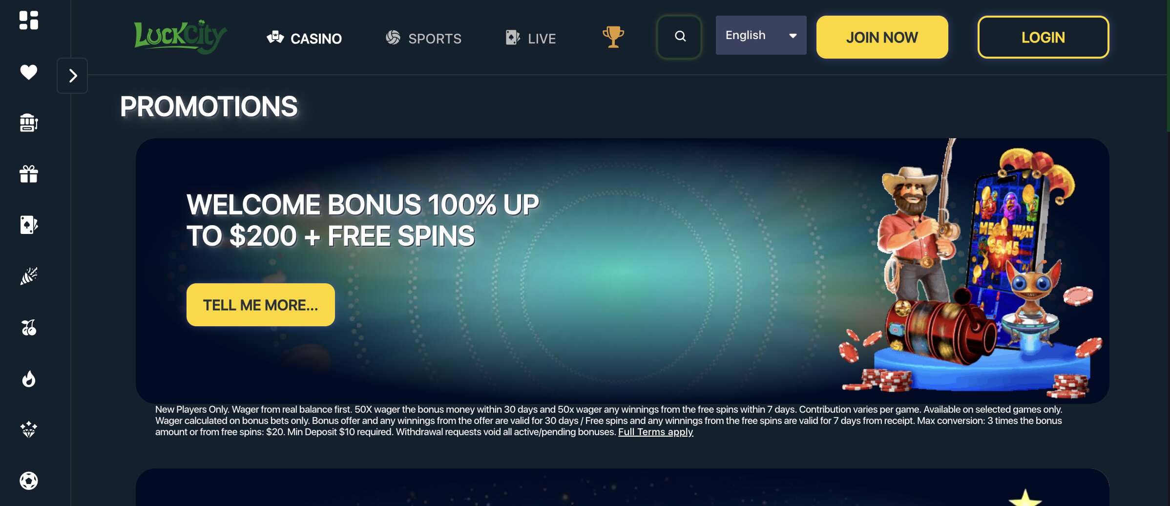
Task: Open the dashboard grid icon in sidebar
Action: click(x=29, y=21)
